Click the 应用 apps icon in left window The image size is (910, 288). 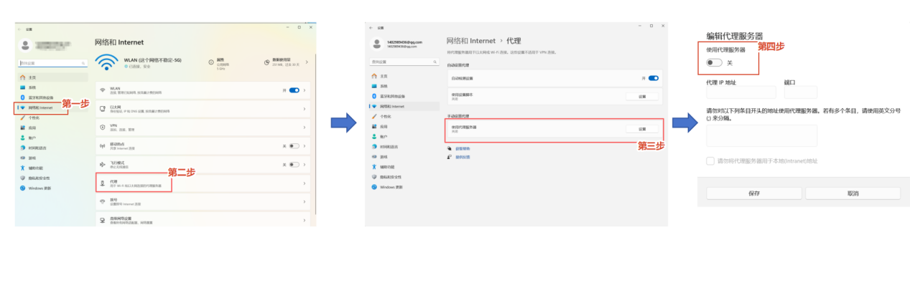(x=23, y=128)
